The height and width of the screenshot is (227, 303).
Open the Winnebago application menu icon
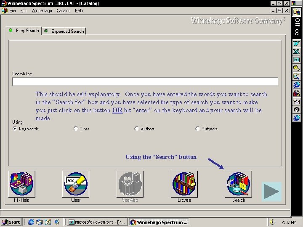point(4,11)
